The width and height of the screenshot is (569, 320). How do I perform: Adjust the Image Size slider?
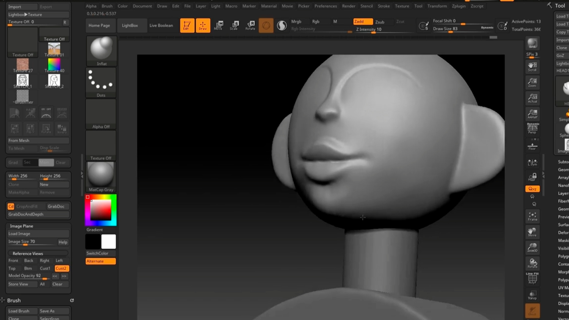pos(32,242)
